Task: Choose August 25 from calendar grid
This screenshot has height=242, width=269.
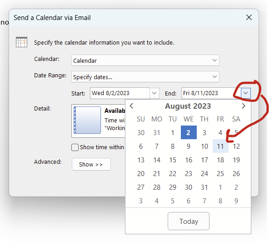Action: pos(220,173)
